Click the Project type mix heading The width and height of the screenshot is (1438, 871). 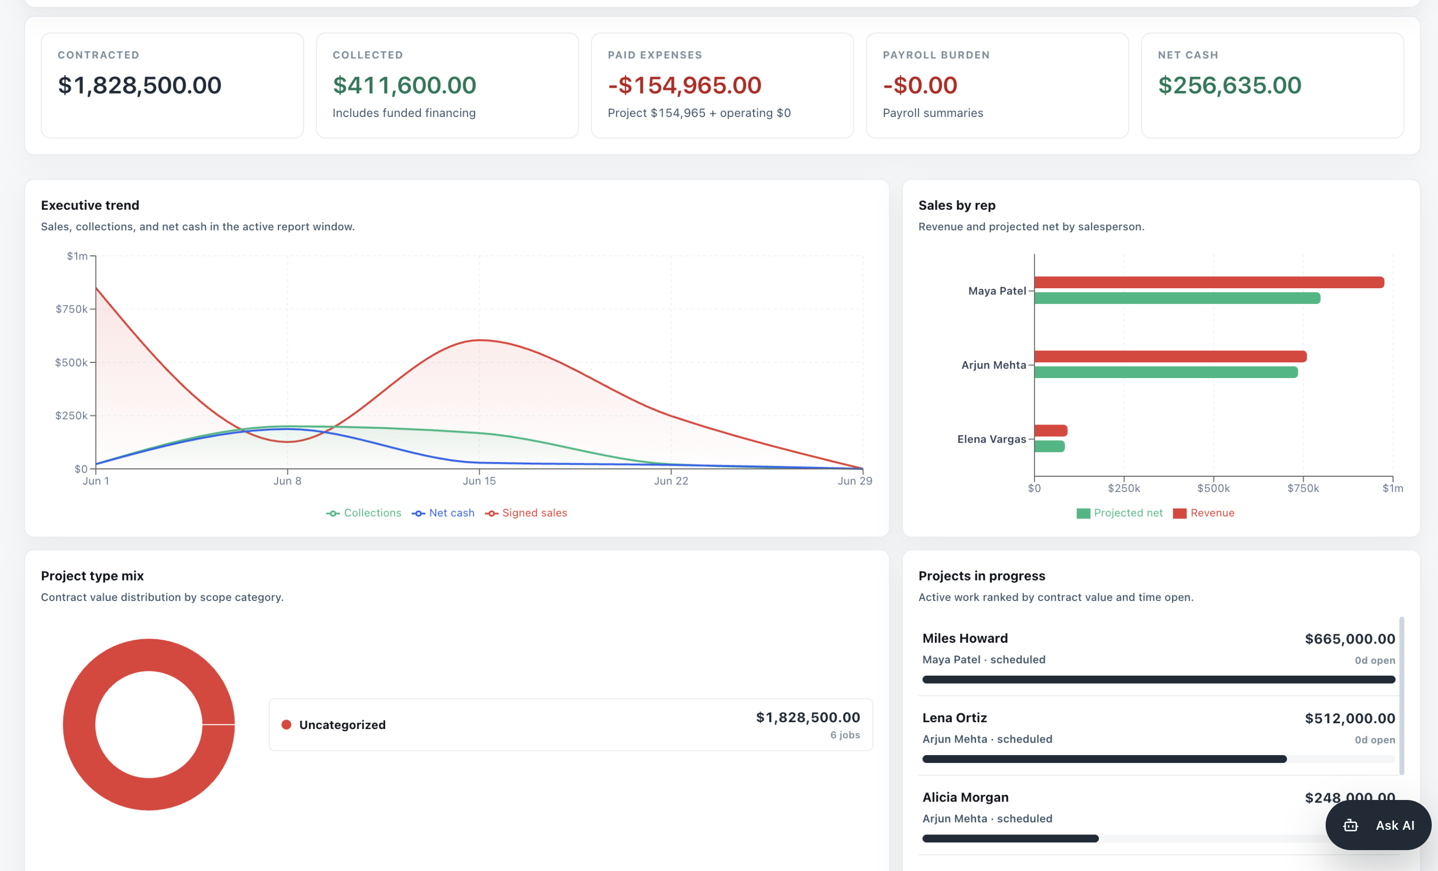92,576
